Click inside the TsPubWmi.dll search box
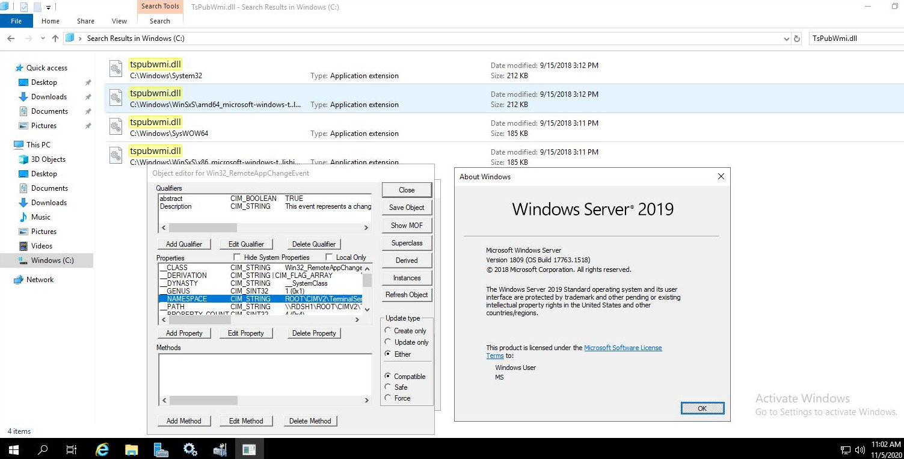The width and height of the screenshot is (904, 459). (855, 38)
